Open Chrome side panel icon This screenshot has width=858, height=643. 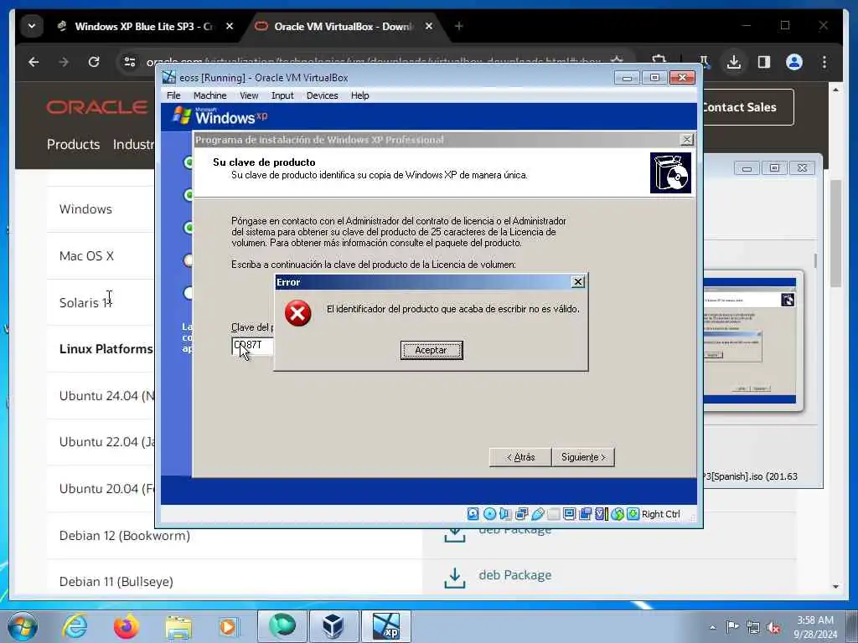click(x=764, y=62)
